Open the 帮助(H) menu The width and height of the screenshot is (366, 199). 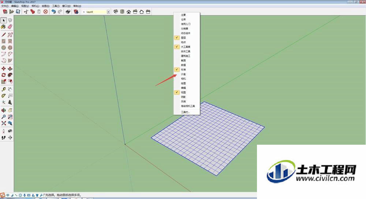(77, 6)
